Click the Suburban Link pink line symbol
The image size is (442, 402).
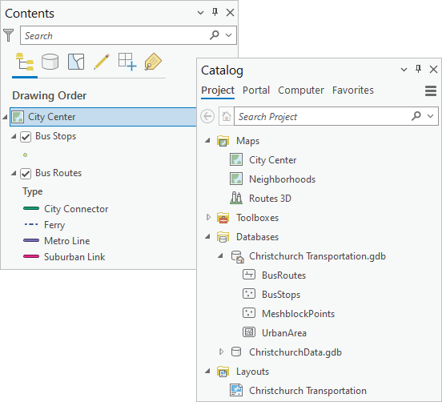pos(31,256)
